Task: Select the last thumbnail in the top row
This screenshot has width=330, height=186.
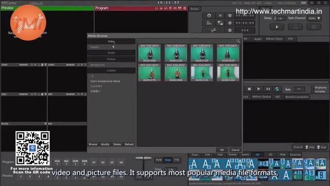Action: point(228,53)
